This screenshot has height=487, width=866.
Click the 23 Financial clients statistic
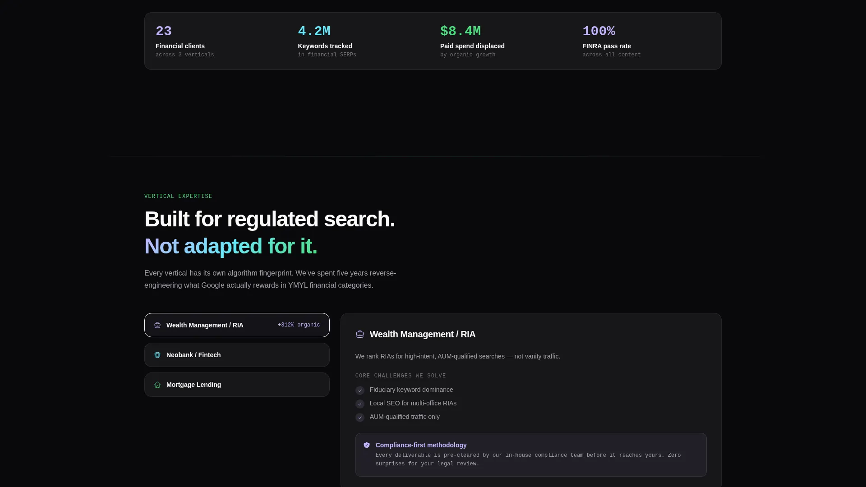click(185, 41)
